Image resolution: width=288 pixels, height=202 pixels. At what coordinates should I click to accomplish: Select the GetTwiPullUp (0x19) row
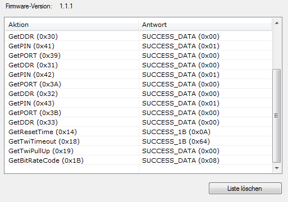[139, 151]
